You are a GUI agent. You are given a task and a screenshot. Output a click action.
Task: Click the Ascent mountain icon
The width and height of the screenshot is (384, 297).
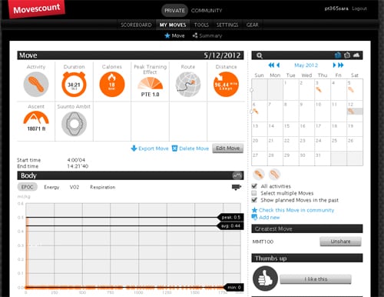tap(36, 118)
